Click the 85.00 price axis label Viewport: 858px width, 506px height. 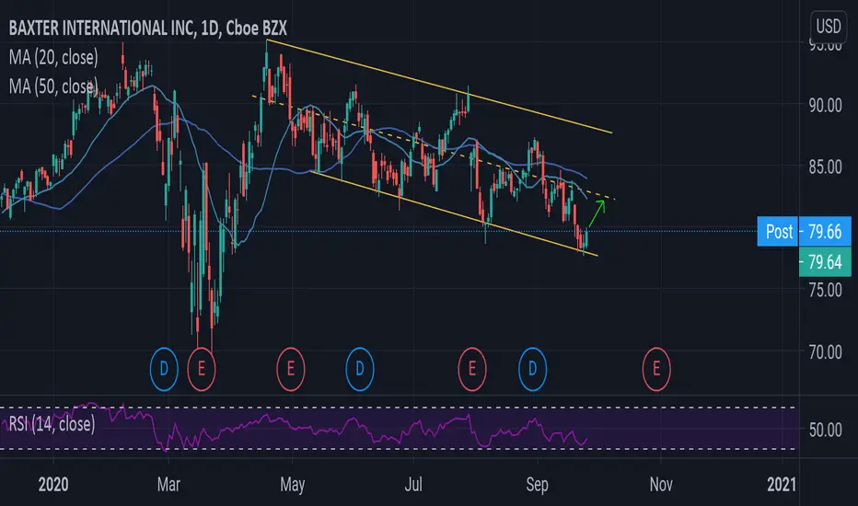coord(825,167)
